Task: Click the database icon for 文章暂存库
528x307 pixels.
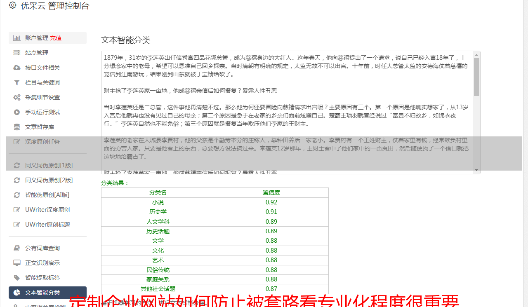Action: (17, 127)
